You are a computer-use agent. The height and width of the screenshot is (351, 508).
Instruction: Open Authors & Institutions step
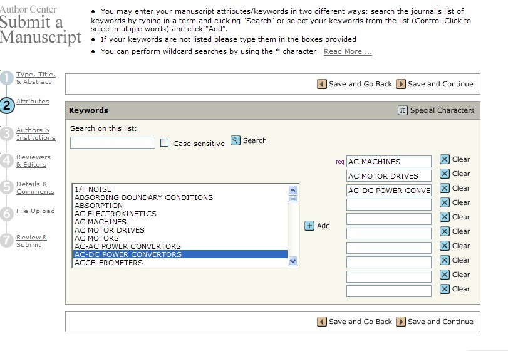(36, 134)
